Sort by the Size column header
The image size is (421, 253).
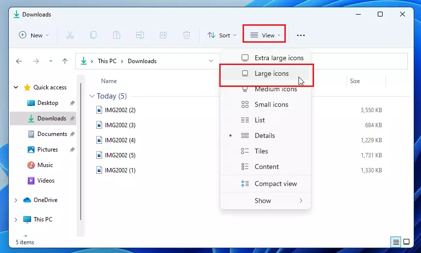(355, 81)
